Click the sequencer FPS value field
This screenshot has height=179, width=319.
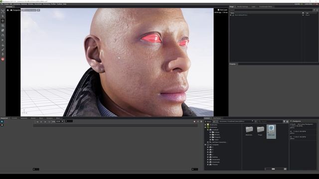(58, 121)
